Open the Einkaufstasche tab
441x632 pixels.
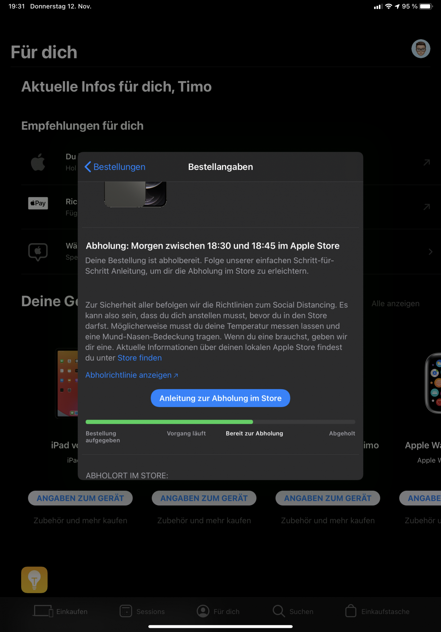click(377, 611)
